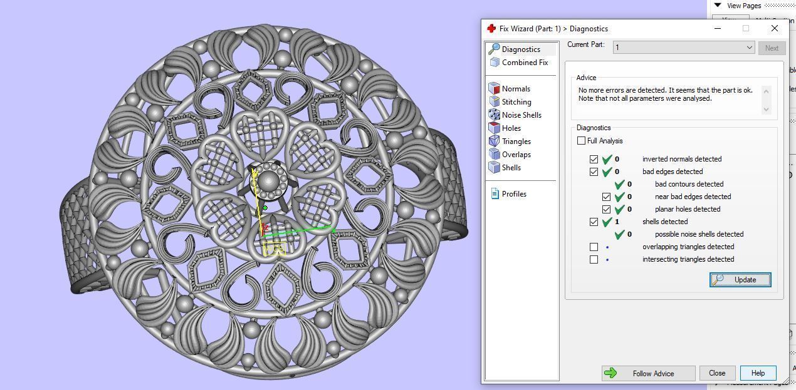Uncheck planar holes detected

click(x=607, y=209)
